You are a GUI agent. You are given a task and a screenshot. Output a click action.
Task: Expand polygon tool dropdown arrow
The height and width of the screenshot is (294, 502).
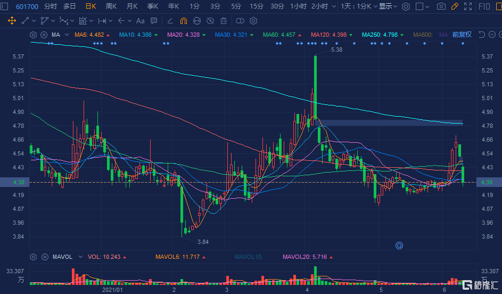[53, 21]
